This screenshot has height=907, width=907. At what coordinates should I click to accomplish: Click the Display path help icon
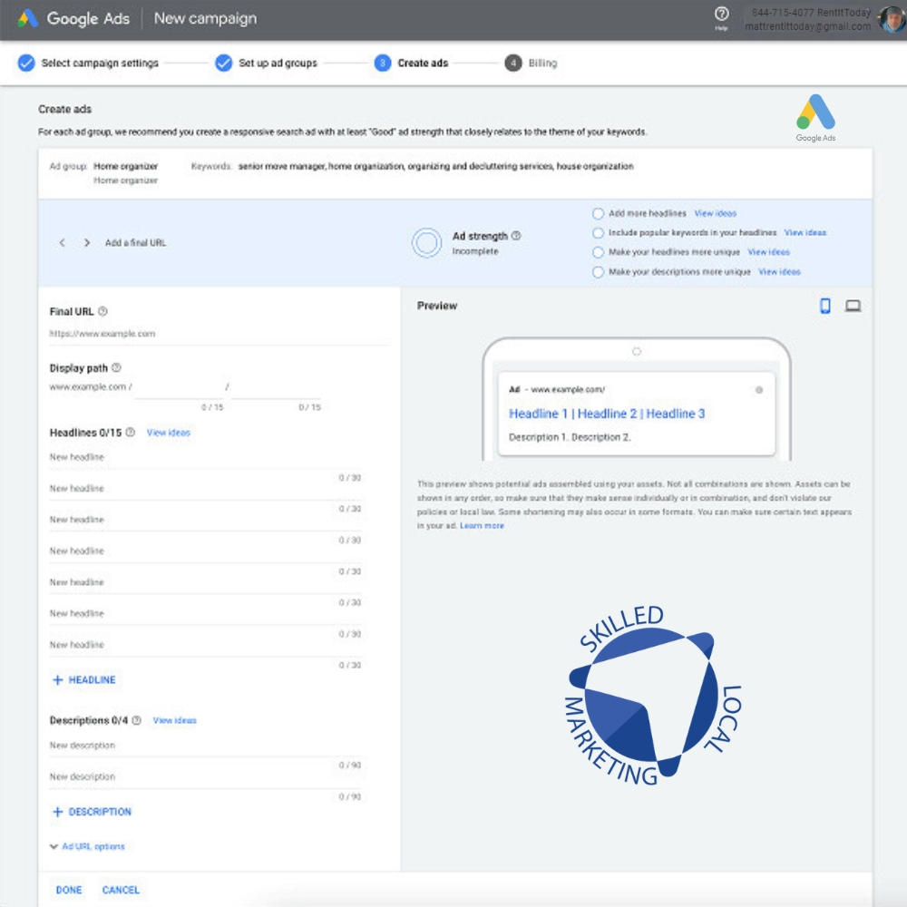(116, 368)
